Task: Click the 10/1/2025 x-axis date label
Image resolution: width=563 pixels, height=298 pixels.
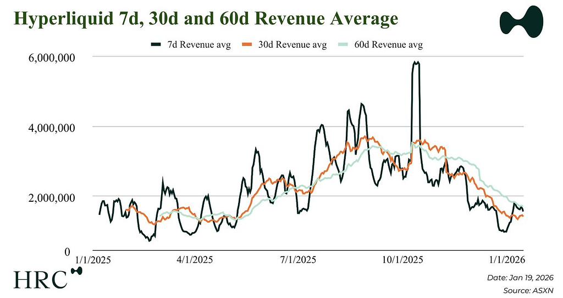Action: (401, 260)
